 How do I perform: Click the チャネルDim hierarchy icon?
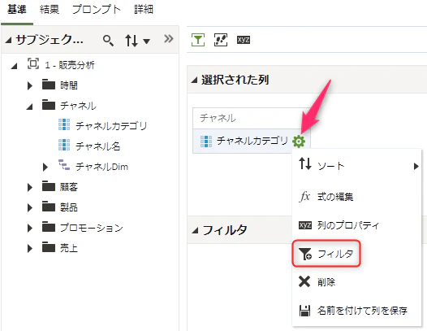pyautogui.click(x=64, y=164)
